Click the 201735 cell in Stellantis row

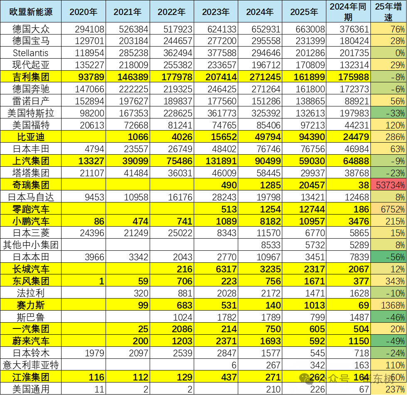pyautogui.click(x=348, y=53)
